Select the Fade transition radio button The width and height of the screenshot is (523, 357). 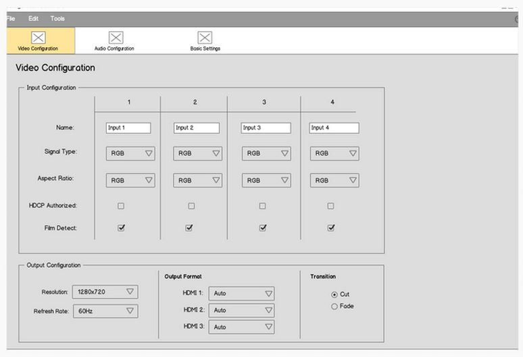334,306
